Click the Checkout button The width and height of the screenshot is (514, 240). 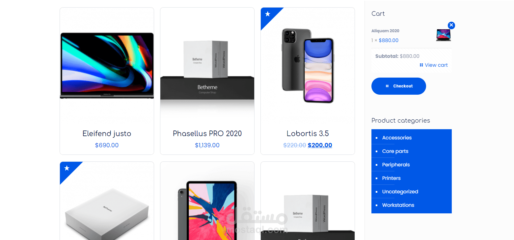pos(399,86)
